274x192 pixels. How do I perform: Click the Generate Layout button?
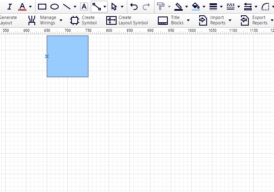8,20
